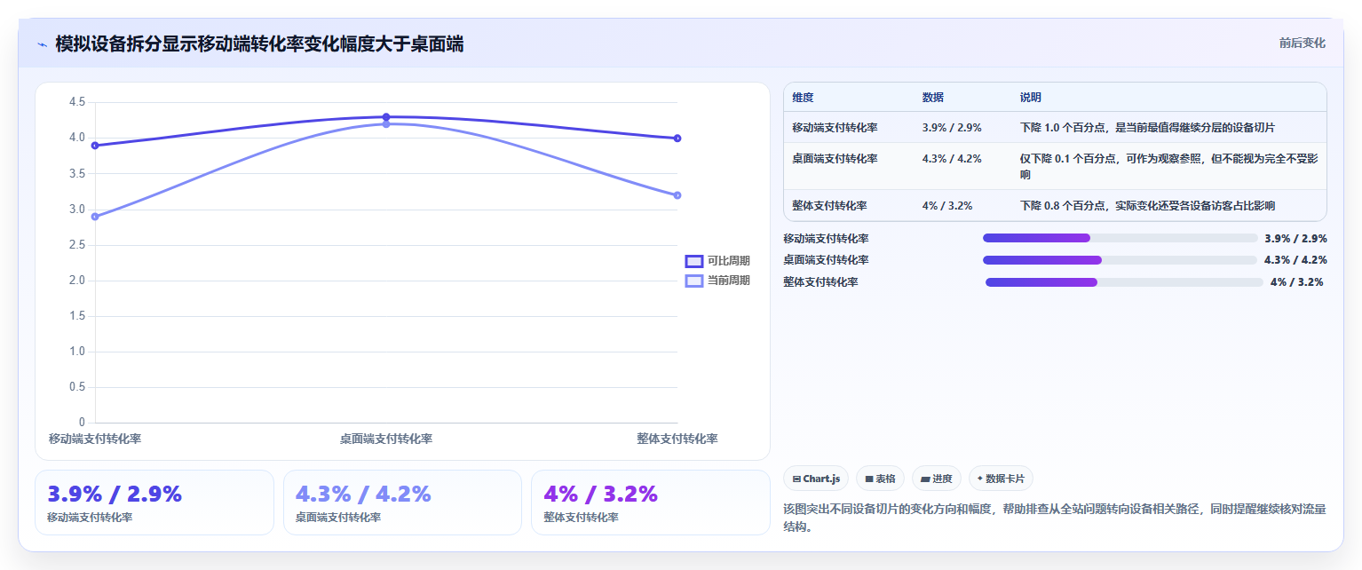1362x570 pixels.
Task: Click the 可比周期 legend label
Action: click(x=729, y=261)
